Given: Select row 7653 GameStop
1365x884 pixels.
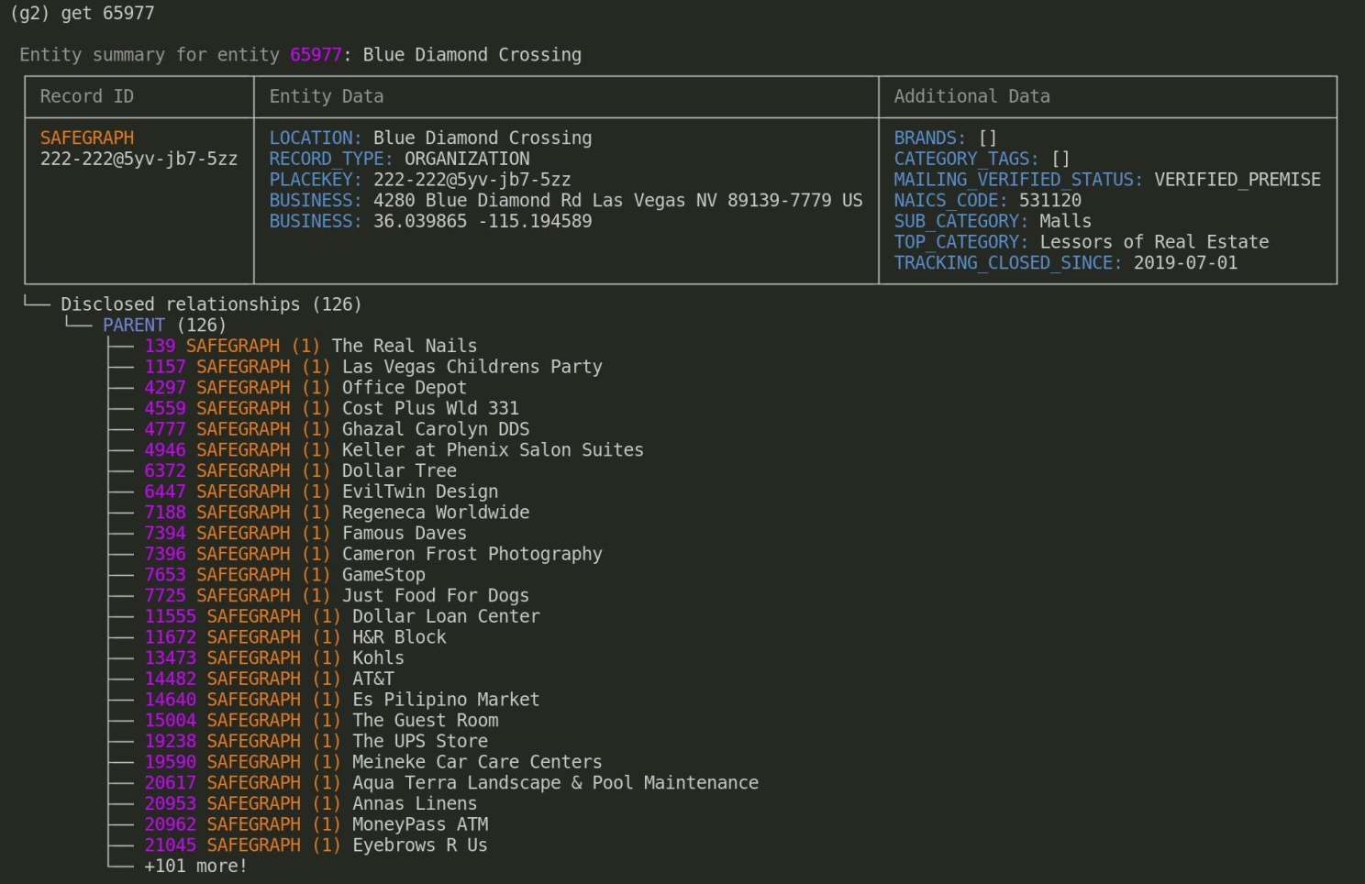Looking at the screenshot, I should [284, 575].
